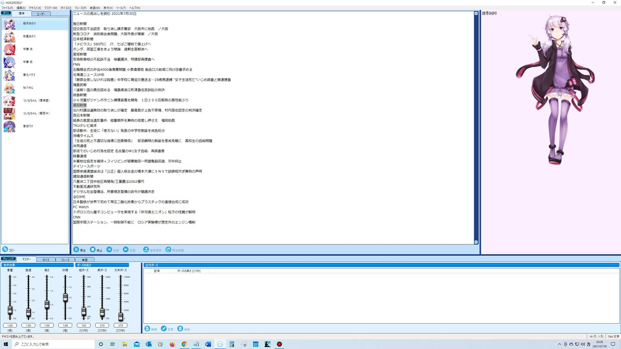This screenshot has width=621, height=349.
Task: Open the テキスト menu
Action: 35,8
